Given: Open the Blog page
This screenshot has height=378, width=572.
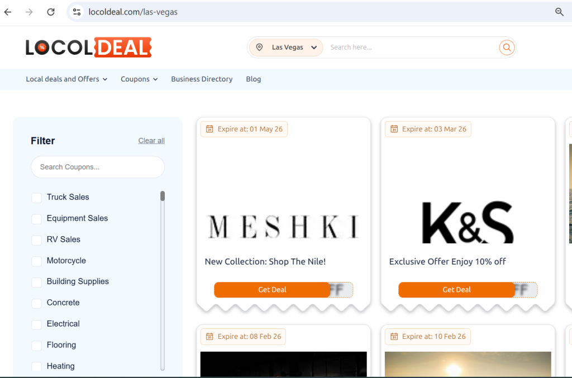Looking at the screenshot, I should (x=253, y=79).
